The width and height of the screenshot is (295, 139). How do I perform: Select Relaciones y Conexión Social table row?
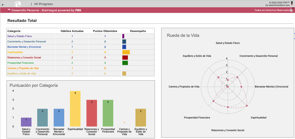pos(81,58)
